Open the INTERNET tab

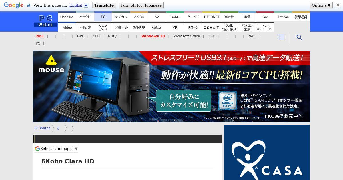pyautogui.click(x=211, y=17)
